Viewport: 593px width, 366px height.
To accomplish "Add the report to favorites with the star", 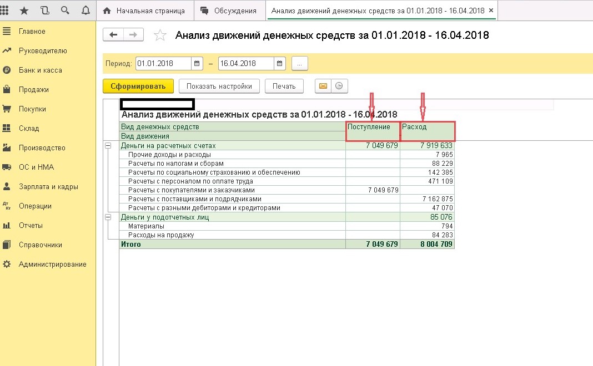I will pos(160,35).
